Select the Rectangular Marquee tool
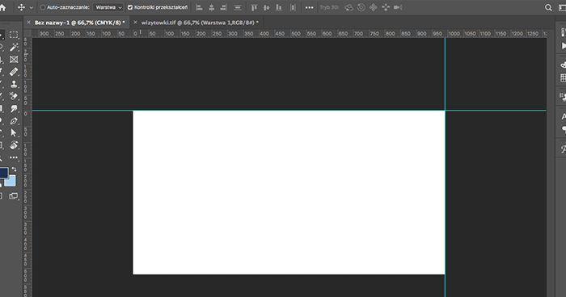Viewport: 566px width, 297px height. (14, 35)
